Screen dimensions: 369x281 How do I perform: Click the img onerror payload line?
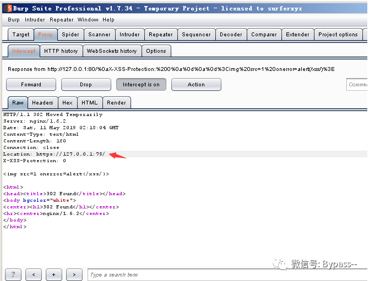56,174
